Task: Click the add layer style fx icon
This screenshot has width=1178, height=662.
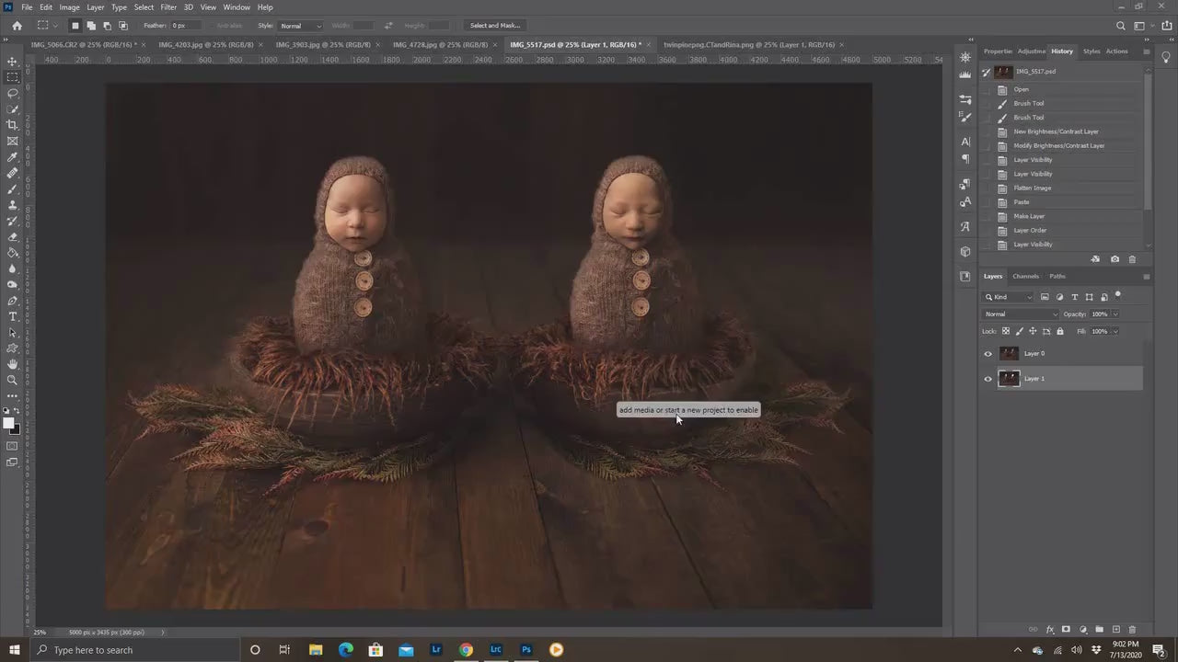Action: pyautogui.click(x=1050, y=630)
